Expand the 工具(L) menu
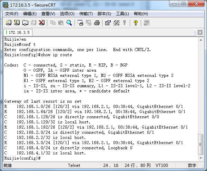Screen dimensions: 207x171 click(x=122, y=14)
